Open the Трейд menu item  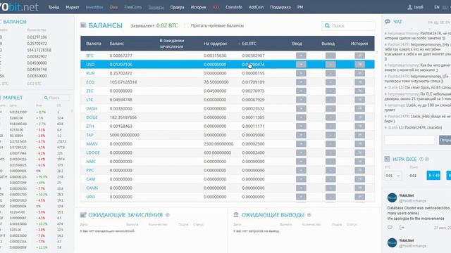click(54, 7)
